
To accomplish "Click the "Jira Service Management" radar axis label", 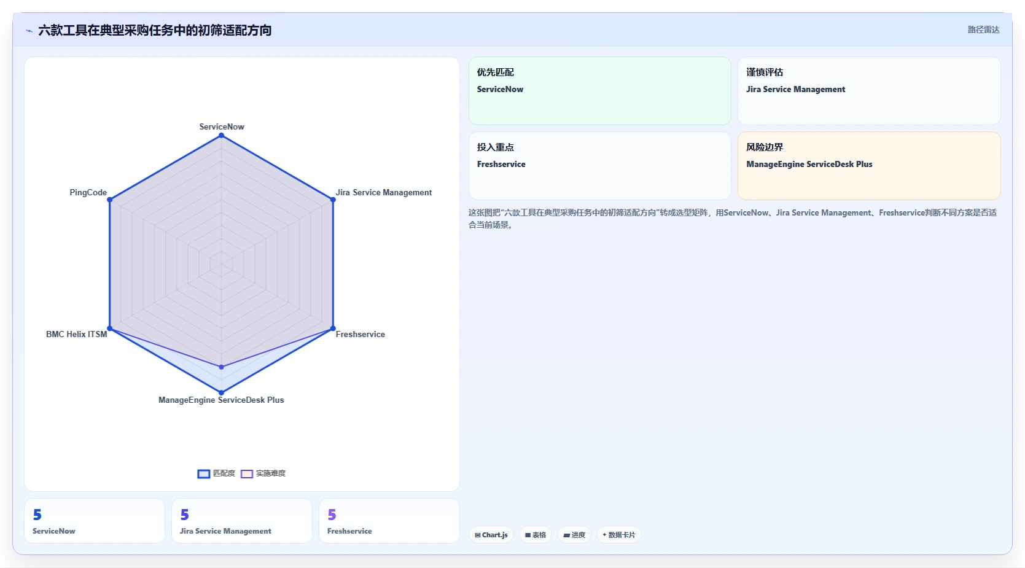I will pos(384,192).
